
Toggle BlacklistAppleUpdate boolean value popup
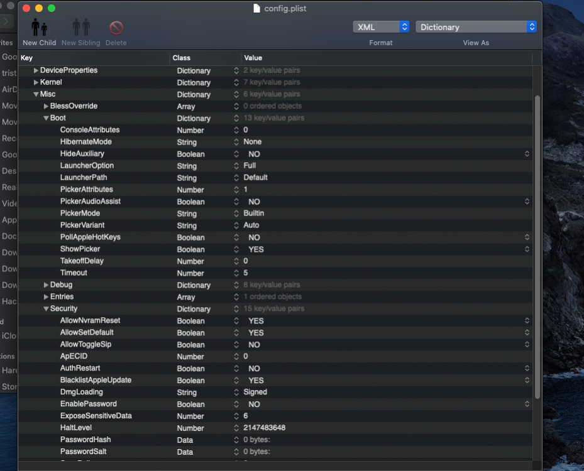coord(527,380)
